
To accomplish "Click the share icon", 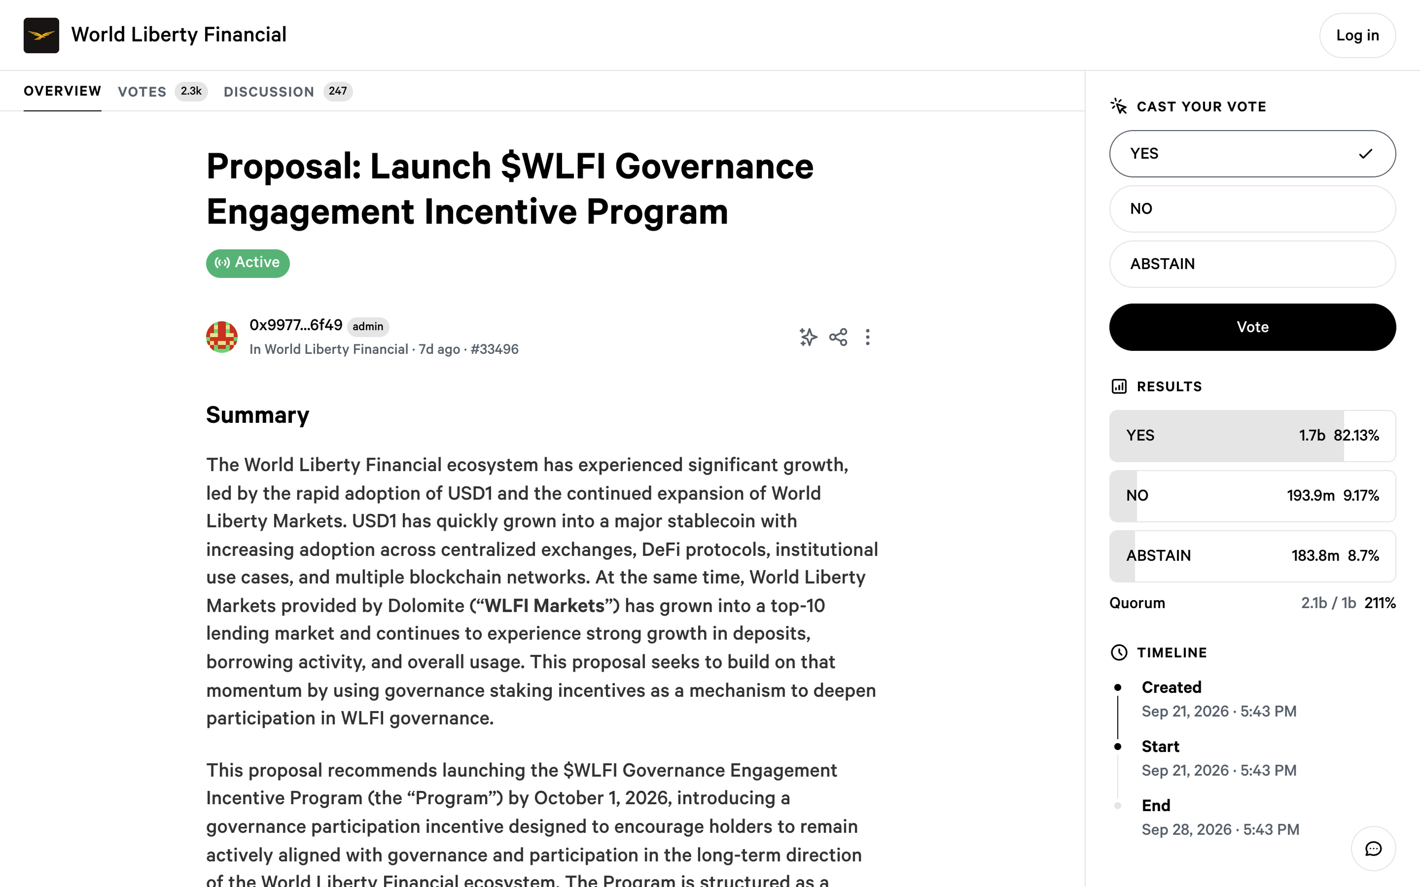I will point(838,337).
